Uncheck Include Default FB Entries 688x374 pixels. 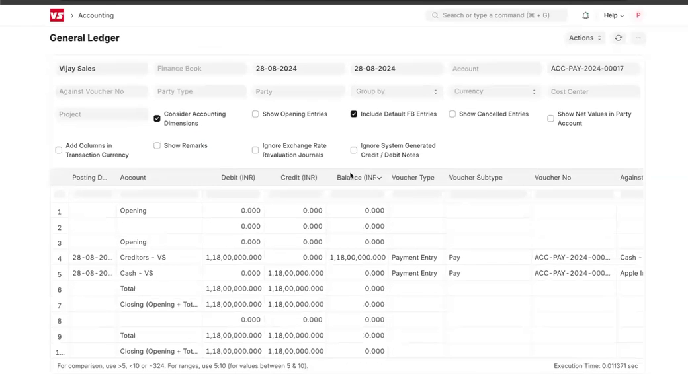pyautogui.click(x=354, y=114)
